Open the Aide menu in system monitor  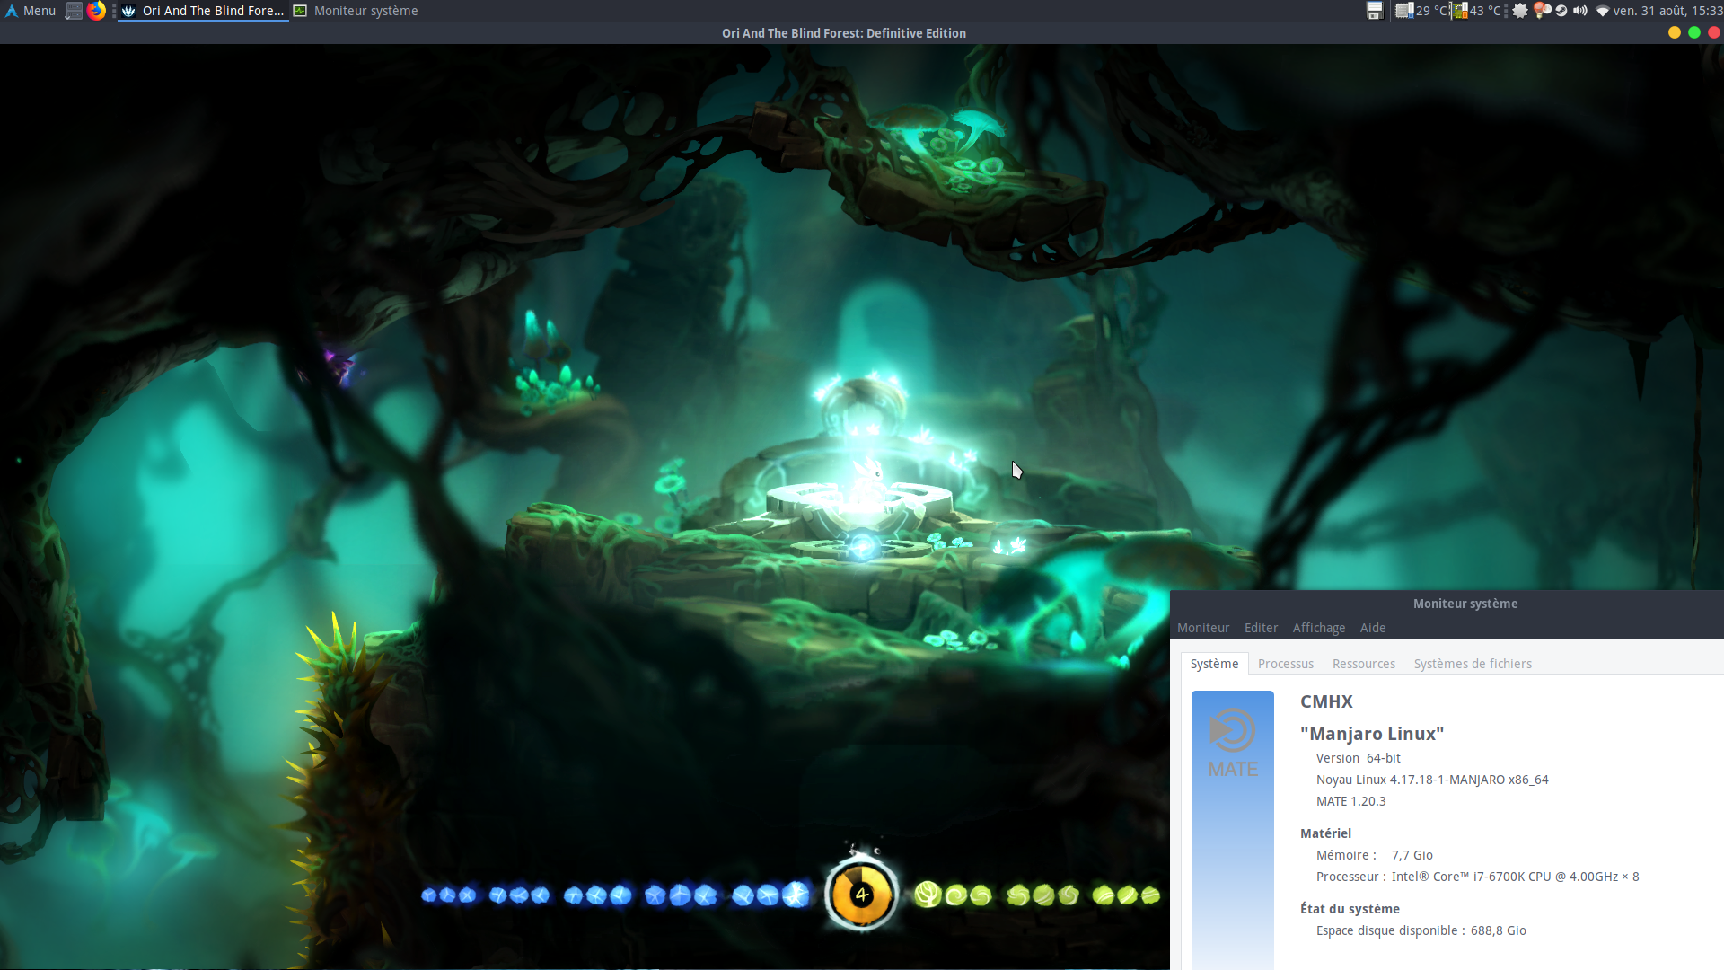[1373, 628]
